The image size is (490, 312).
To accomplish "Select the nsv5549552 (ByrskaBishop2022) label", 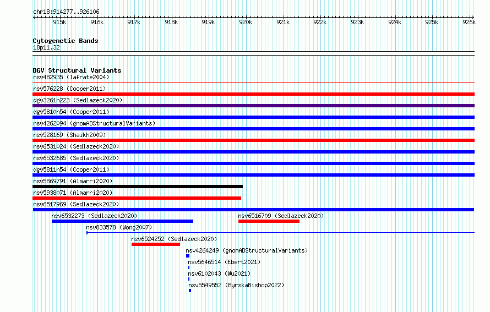I will point(236,285).
